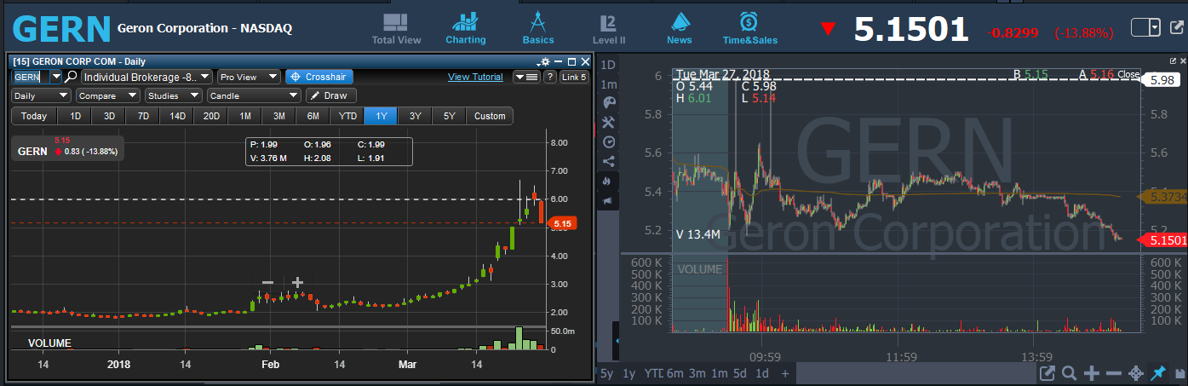Image resolution: width=1188 pixels, height=386 pixels.
Task: Set right chart range to 5y
Action: pos(606,373)
